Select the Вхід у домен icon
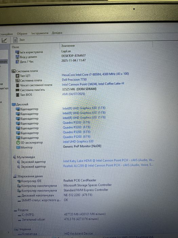The height and width of the screenshot is (238, 178). click(17, 57)
